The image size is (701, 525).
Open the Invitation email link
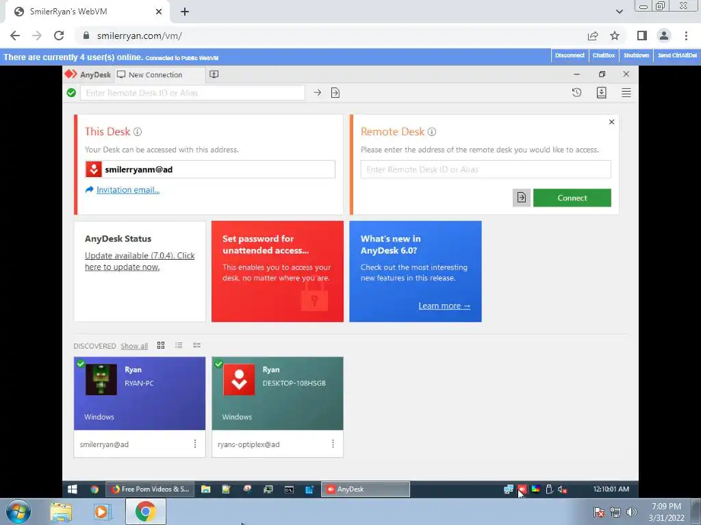(128, 190)
